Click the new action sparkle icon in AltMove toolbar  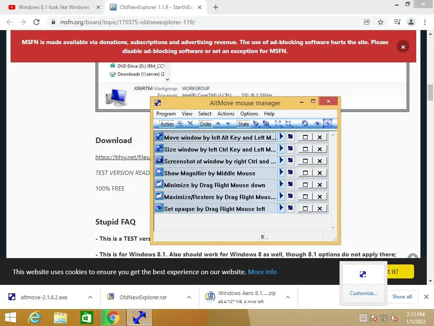point(180,124)
